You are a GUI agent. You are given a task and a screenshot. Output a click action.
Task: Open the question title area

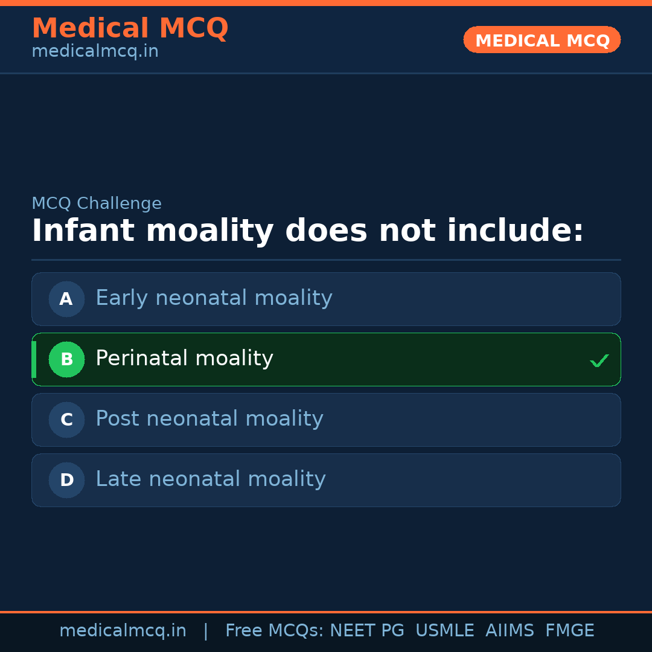308,231
